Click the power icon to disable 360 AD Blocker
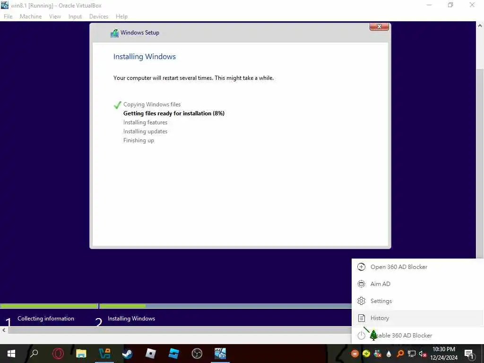 361,335
